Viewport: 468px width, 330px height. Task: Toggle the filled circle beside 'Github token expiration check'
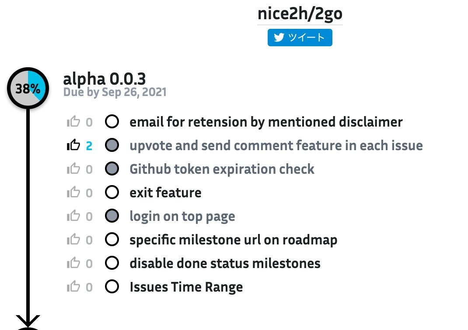tap(112, 169)
